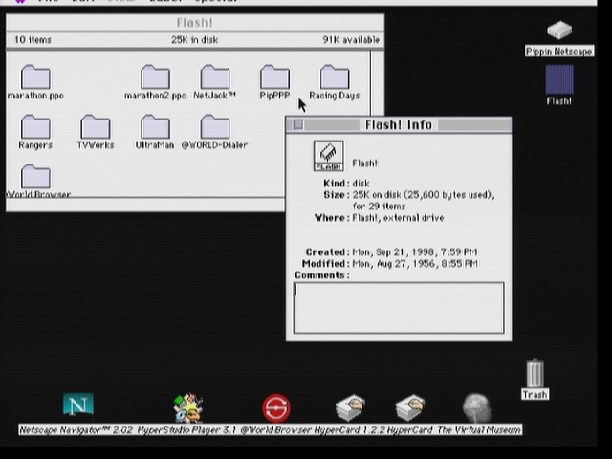Click the Flash chip icon in Info window

(x=329, y=156)
